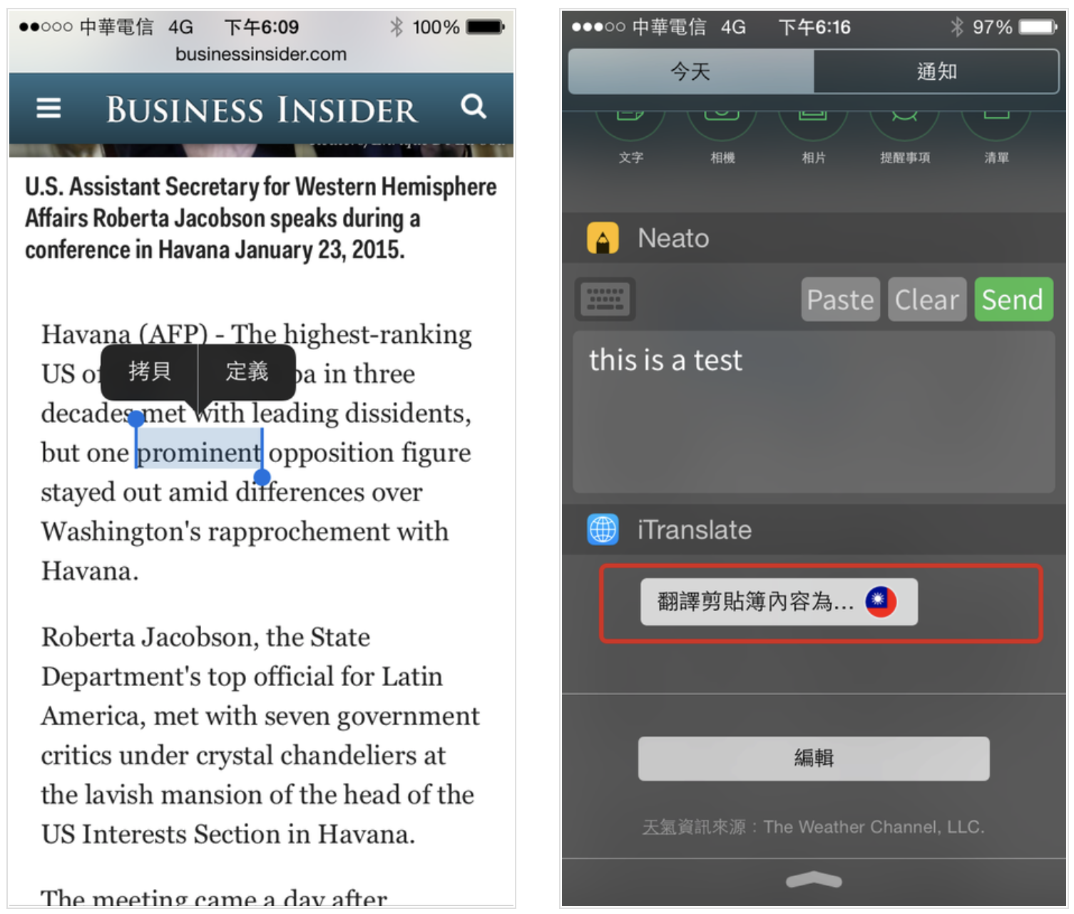
Task: Tap The Weather Channel source text
Action: click(x=814, y=827)
